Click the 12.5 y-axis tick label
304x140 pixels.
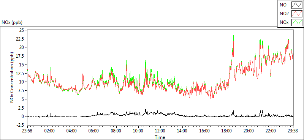(20, 73)
